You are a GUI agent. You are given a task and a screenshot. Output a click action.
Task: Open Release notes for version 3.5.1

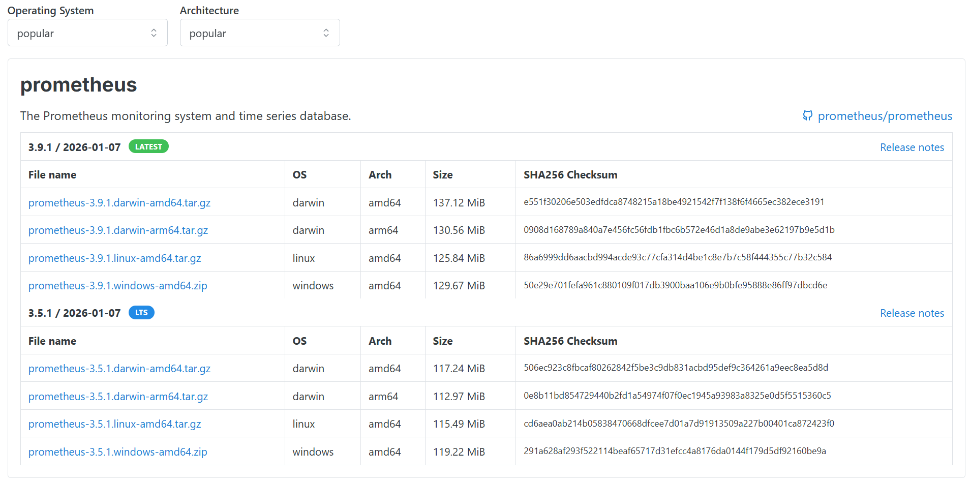pos(912,313)
